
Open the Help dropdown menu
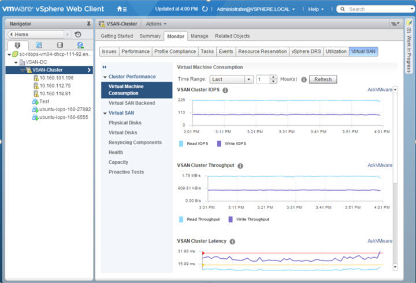point(315,9)
